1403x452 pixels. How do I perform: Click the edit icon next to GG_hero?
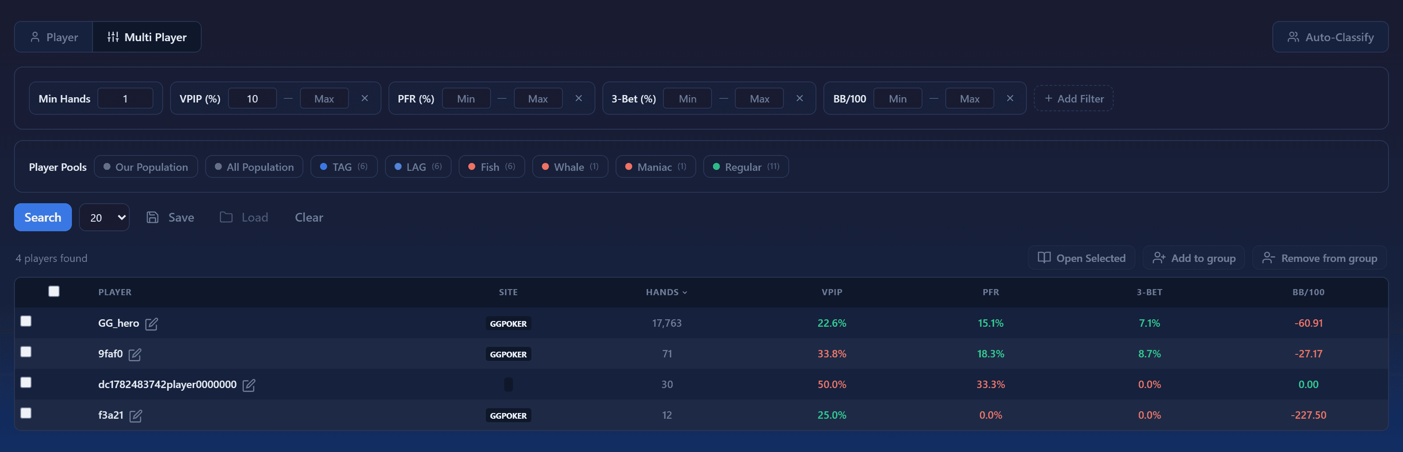tap(152, 324)
